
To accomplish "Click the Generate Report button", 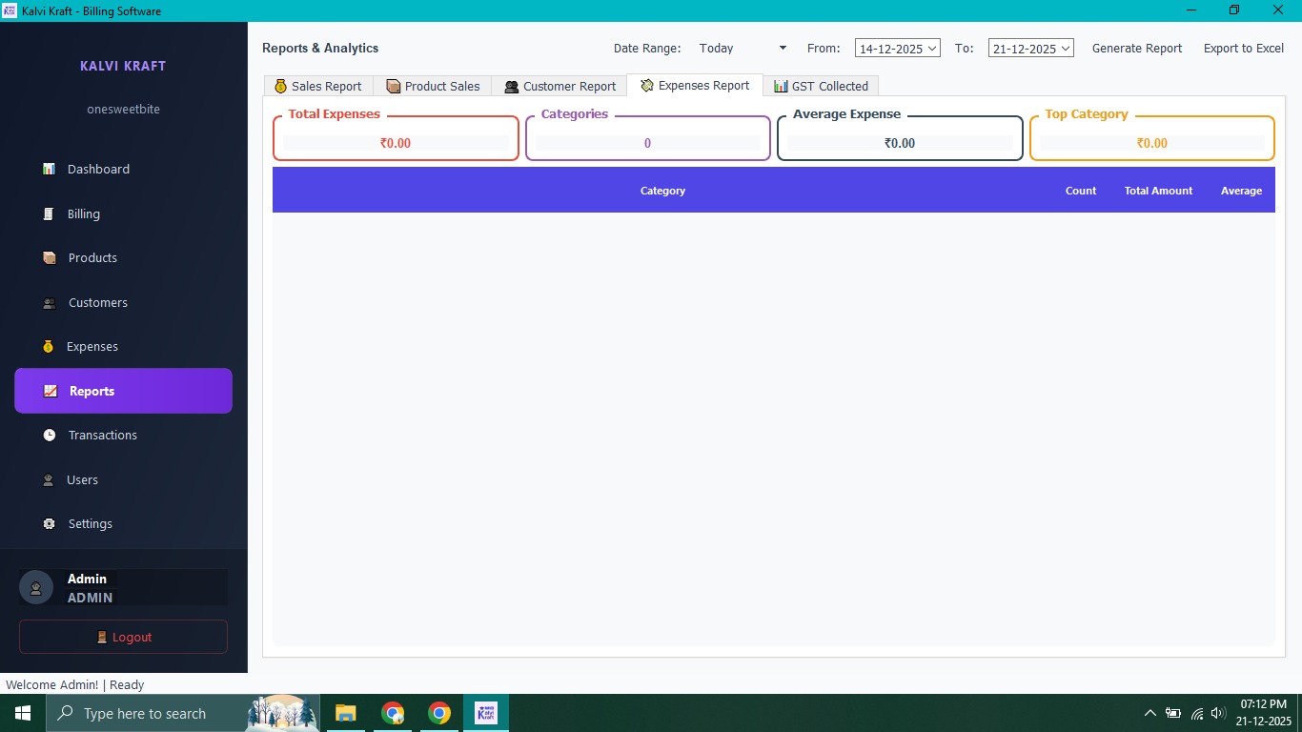I will point(1136,49).
